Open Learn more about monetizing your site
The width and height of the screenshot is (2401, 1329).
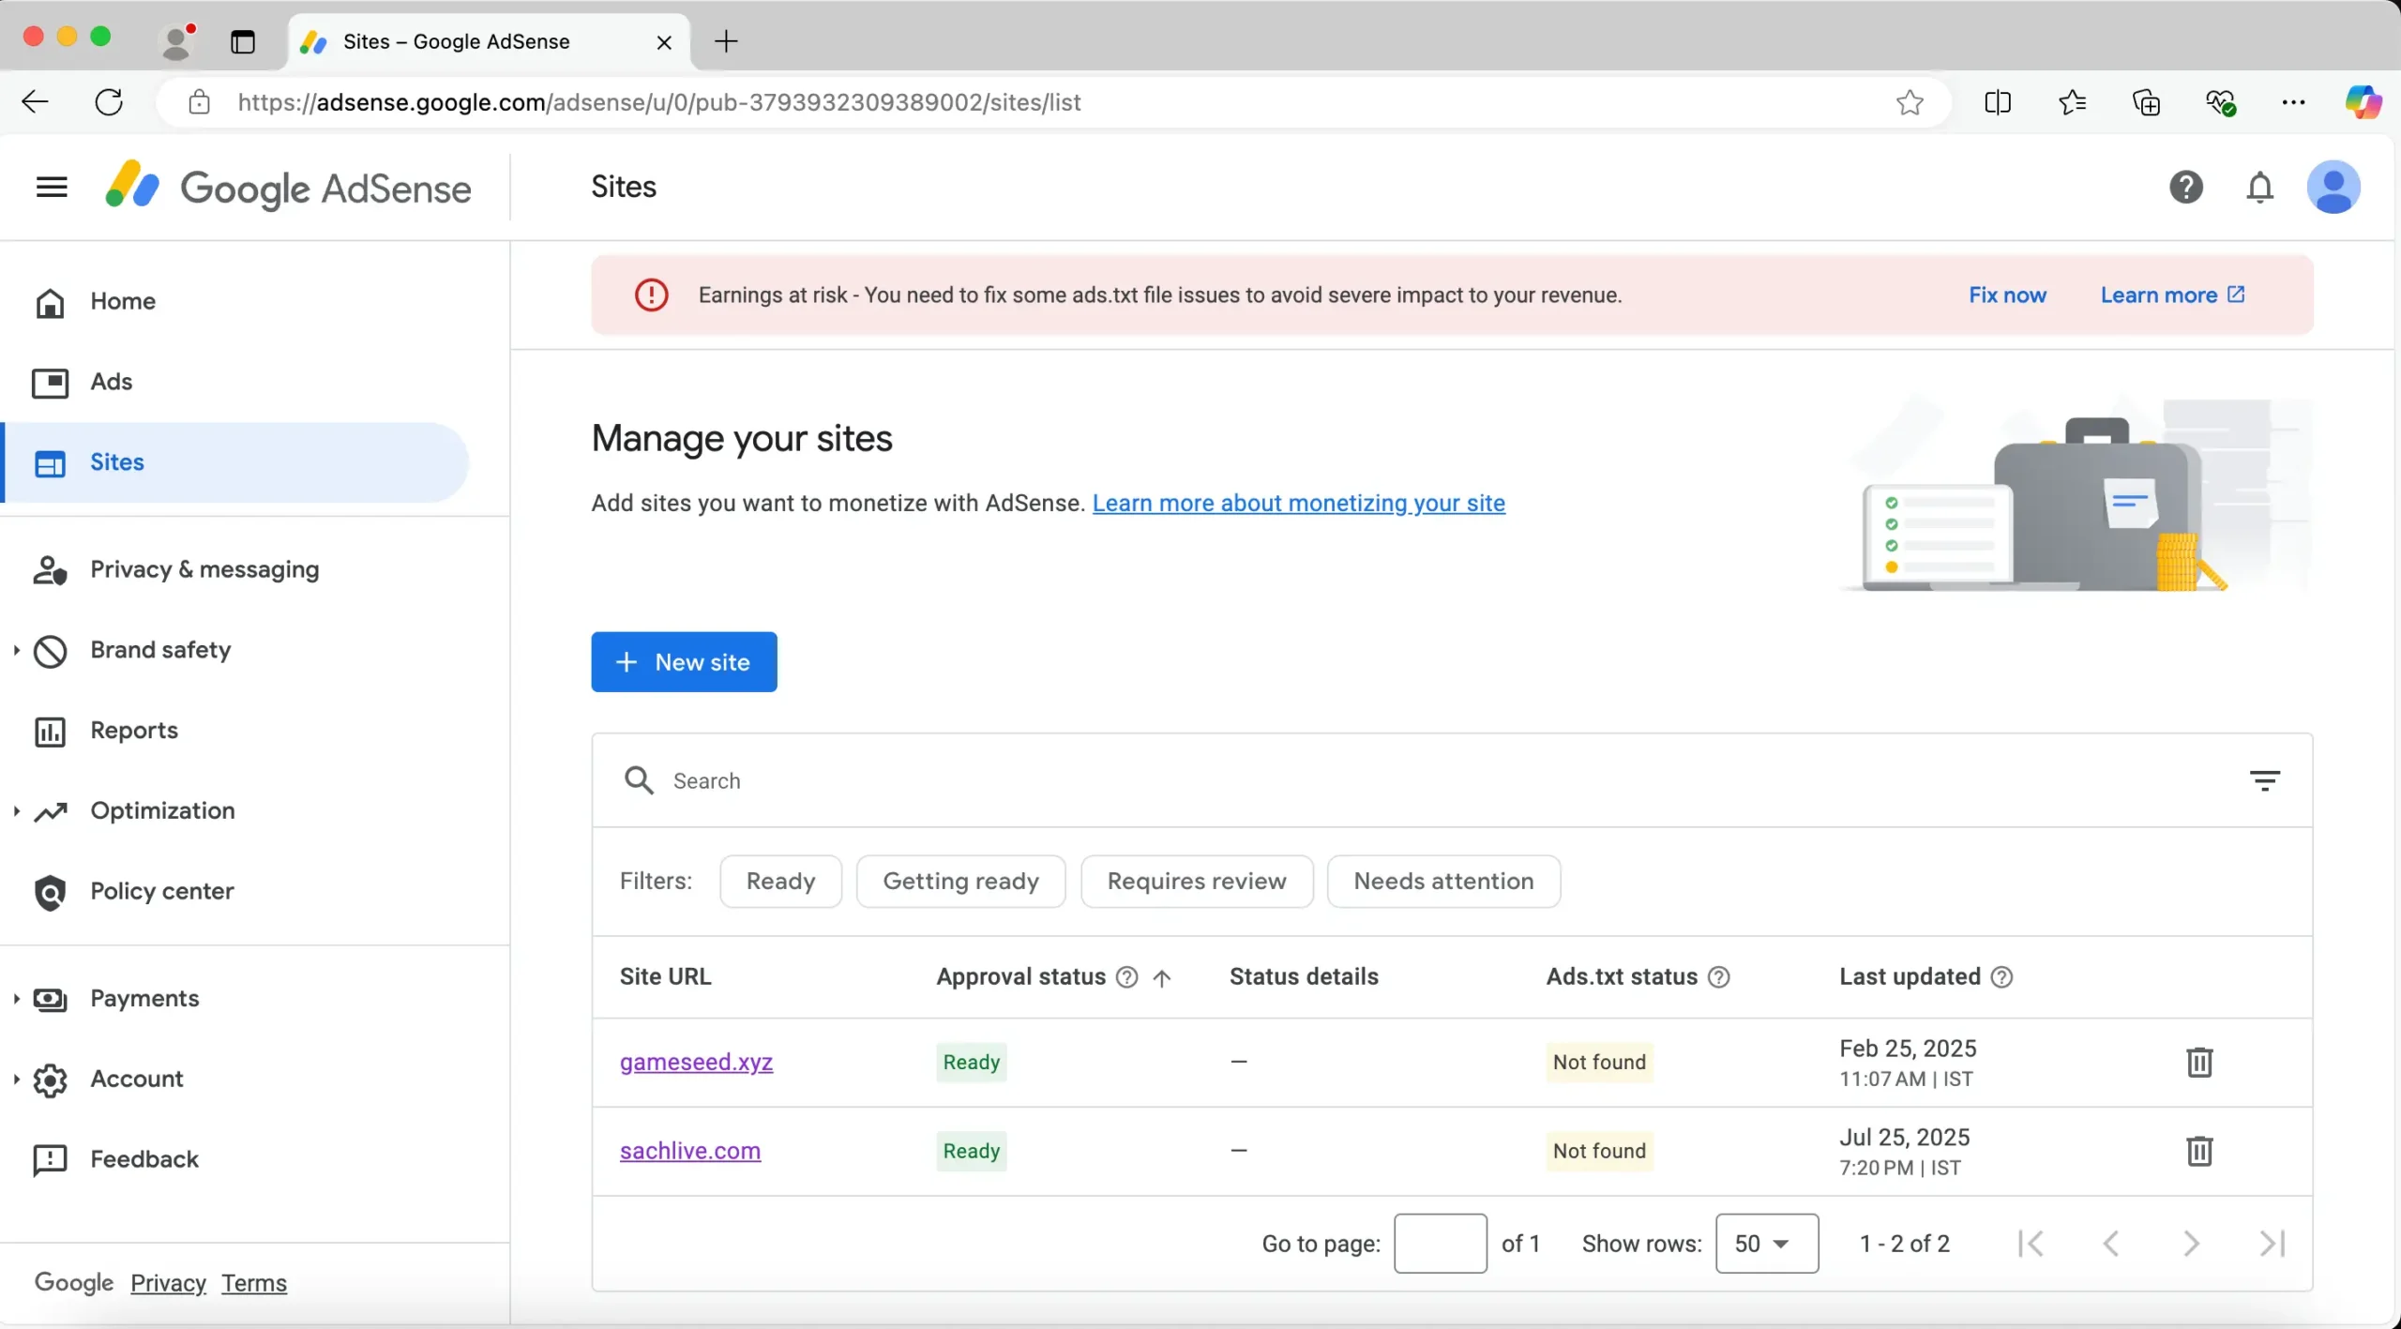click(1298, 503)
